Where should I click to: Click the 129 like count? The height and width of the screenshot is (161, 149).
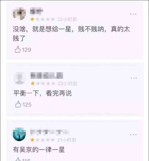click(x=27, y=50)
